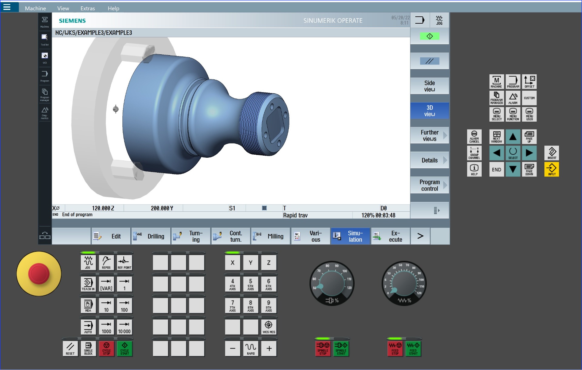Click CYCLE STOP key
Screen dimensions: 582x370
106,349
